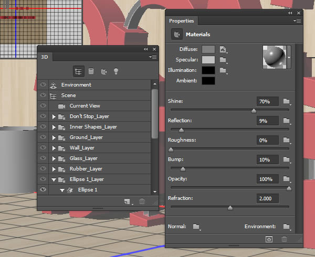Hide the Ellipse 1 mesh
The height and width of the screenshot is (257, 315).
(43, 189)
